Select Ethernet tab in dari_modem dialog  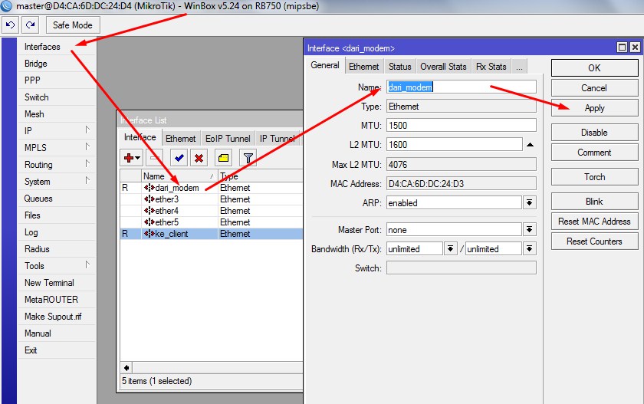[364, 67]
